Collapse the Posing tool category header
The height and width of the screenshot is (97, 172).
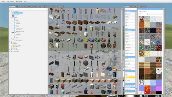coord(130,57)
